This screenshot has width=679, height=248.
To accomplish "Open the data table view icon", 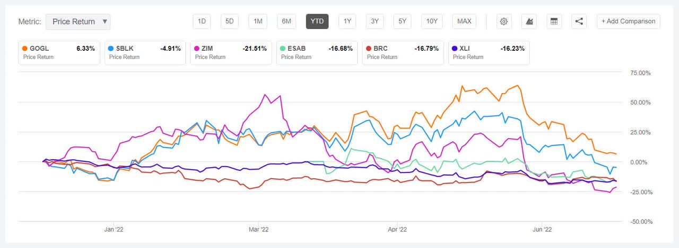I will tap(554, 22).
